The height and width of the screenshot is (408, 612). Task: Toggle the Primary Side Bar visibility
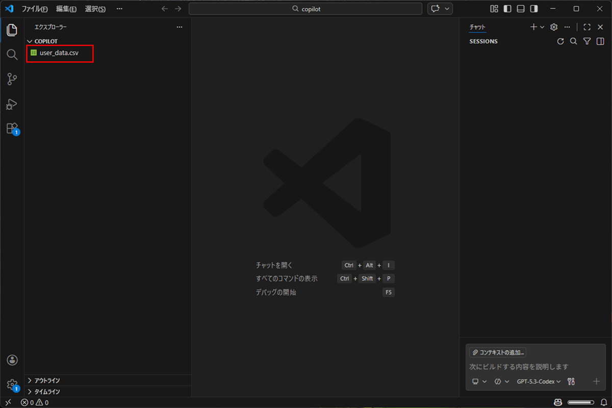pyautogui.click(x=506, y=9)
